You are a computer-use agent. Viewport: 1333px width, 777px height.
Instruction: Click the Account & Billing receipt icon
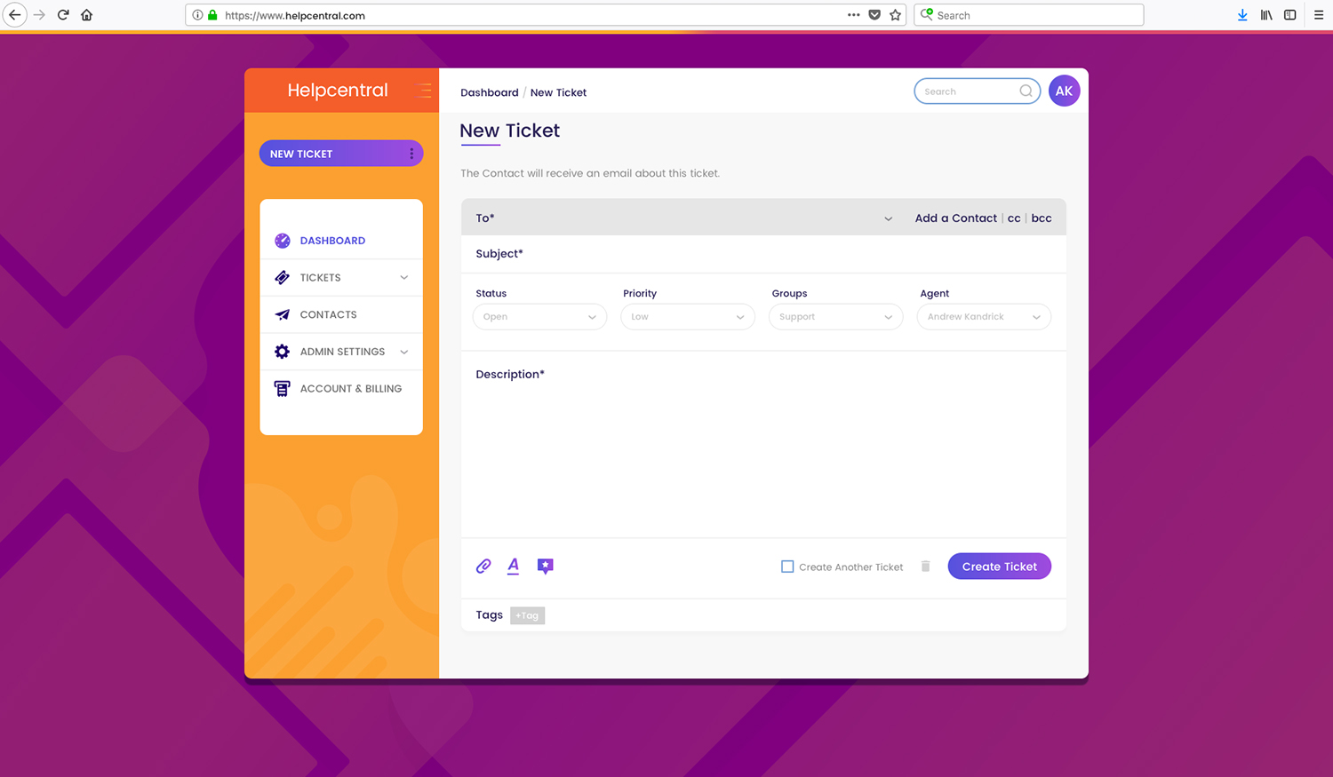coord(282,388)
